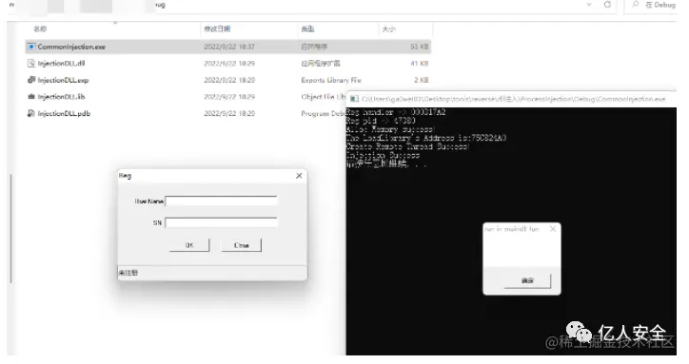Click the InjectionDLL.dll file icon

coord(31,64)
